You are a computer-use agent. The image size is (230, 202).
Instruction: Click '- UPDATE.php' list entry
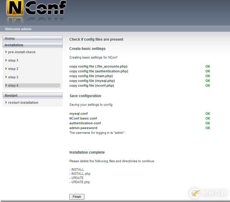click(80, 182)
